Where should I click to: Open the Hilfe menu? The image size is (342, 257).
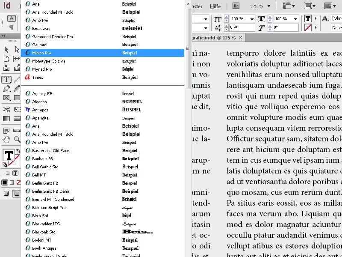point(215,6)
